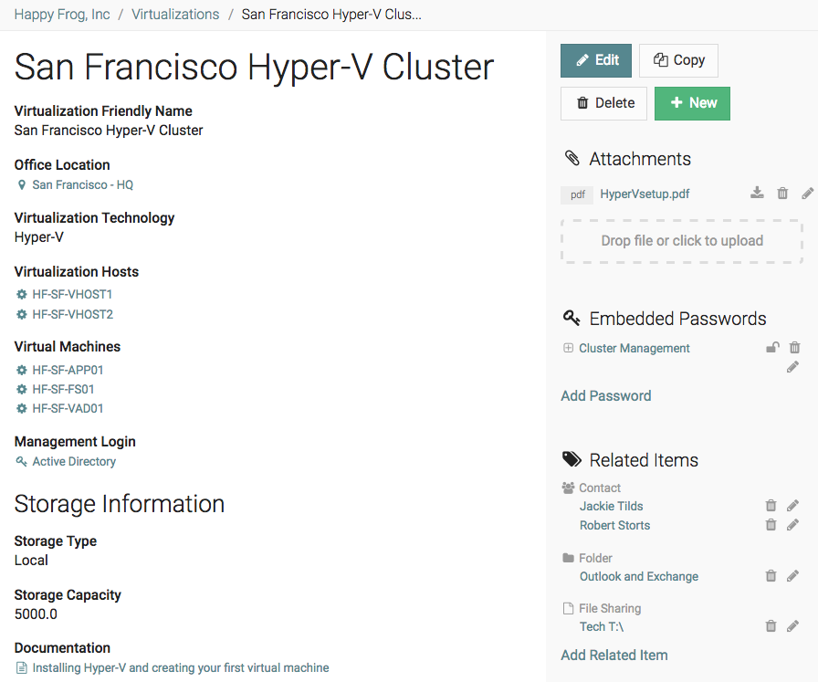Create a New virtualization record
This screenshot has height=682, width=818.
pyautogui.click(x=692, y=103)
